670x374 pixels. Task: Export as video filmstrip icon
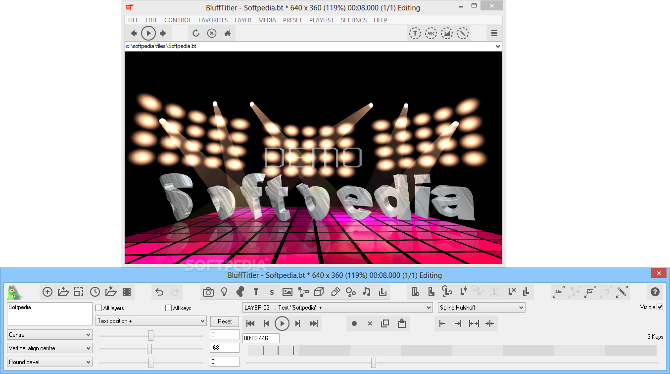tap(127, 292)
